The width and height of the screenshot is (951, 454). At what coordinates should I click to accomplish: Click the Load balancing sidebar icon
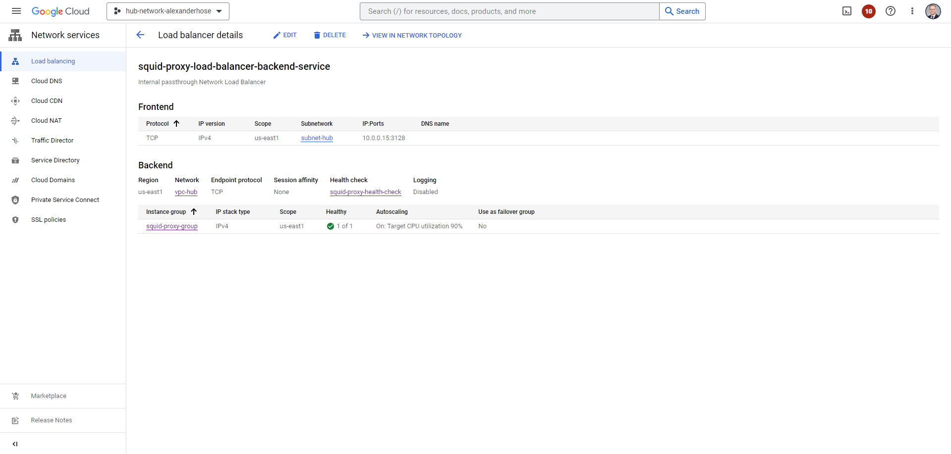pyautogui.click(x=15, y=61)
